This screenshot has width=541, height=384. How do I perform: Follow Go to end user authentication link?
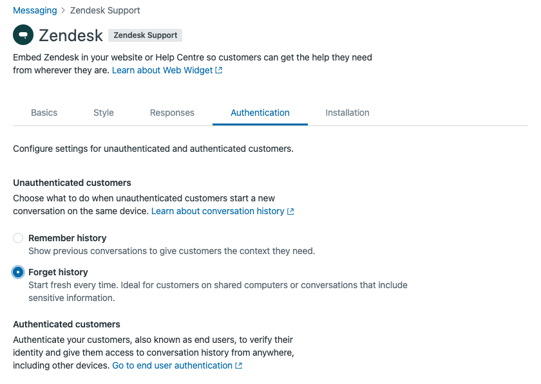click(x=172, y=365)
